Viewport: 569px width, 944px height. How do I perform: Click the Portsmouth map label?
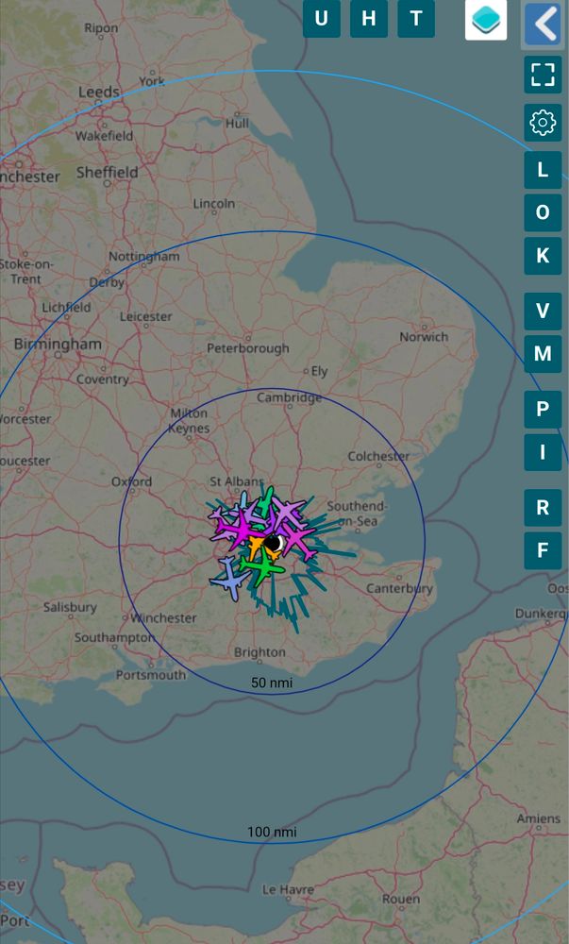click(151, 676)
